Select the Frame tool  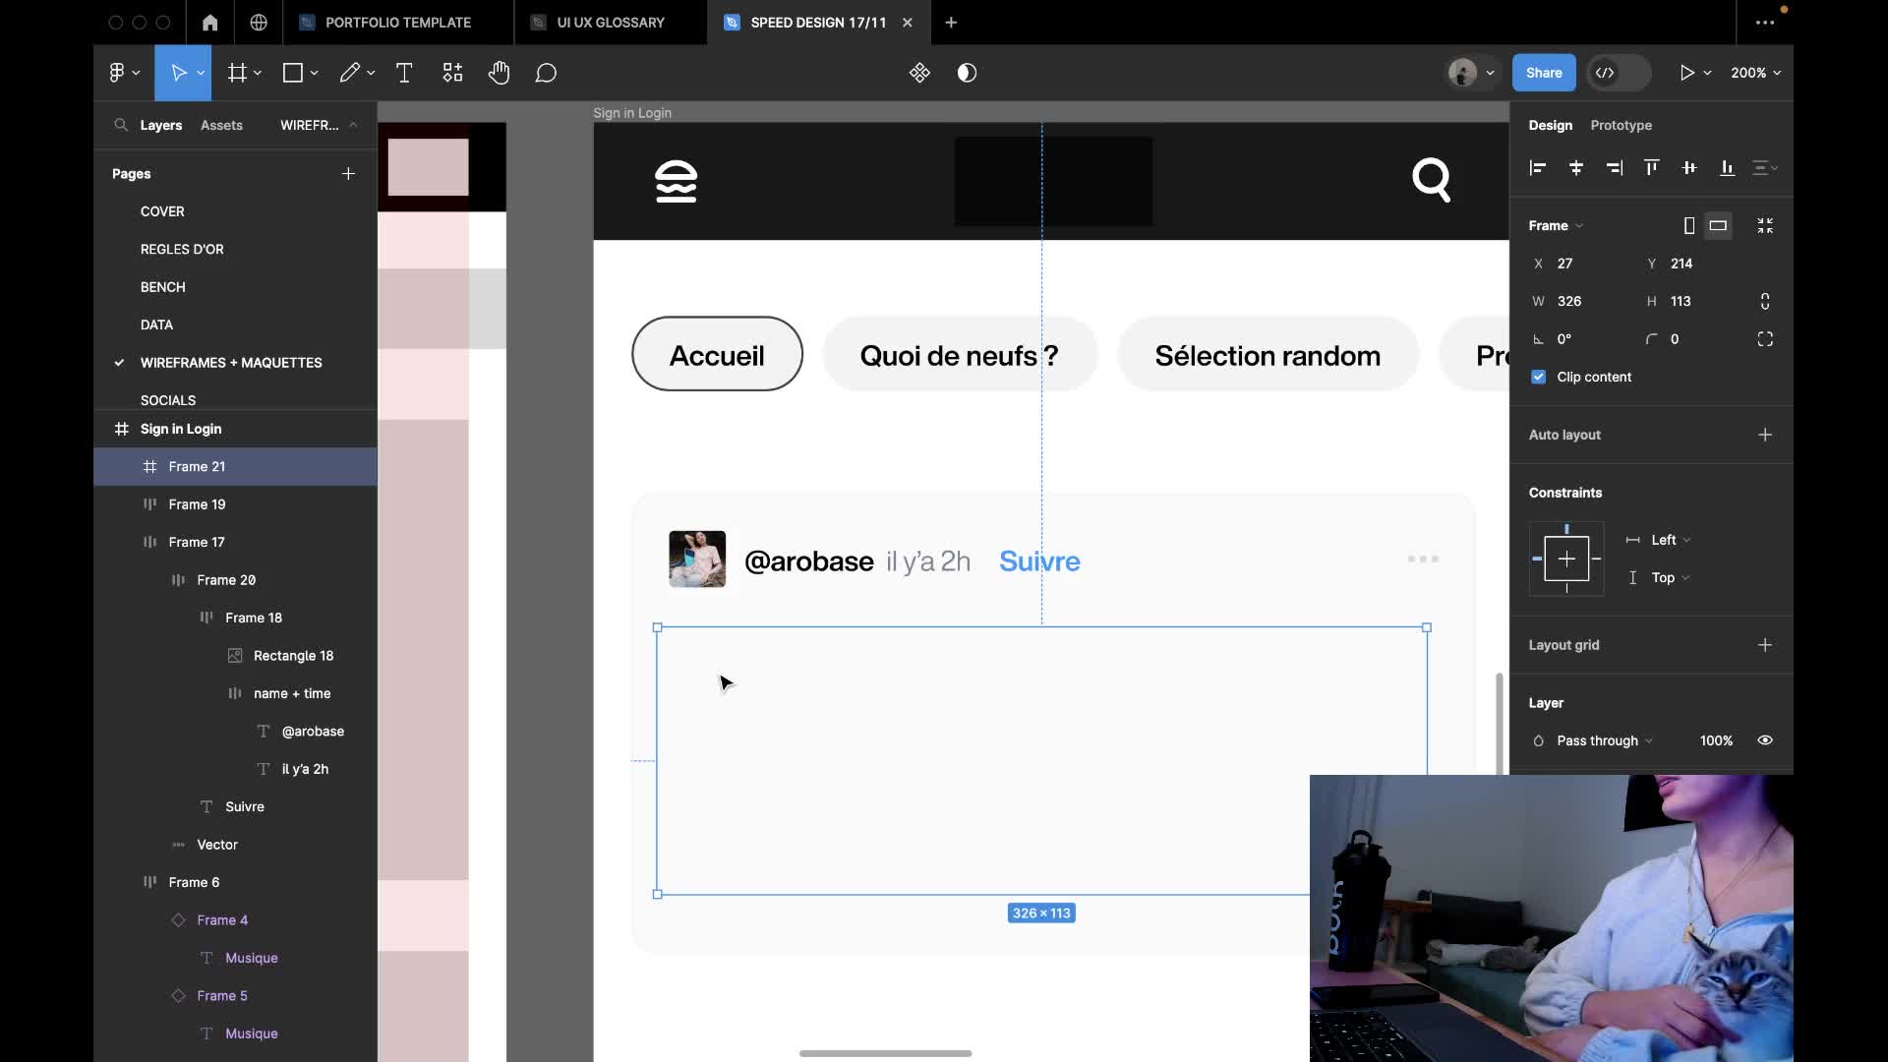click(237, 73)
